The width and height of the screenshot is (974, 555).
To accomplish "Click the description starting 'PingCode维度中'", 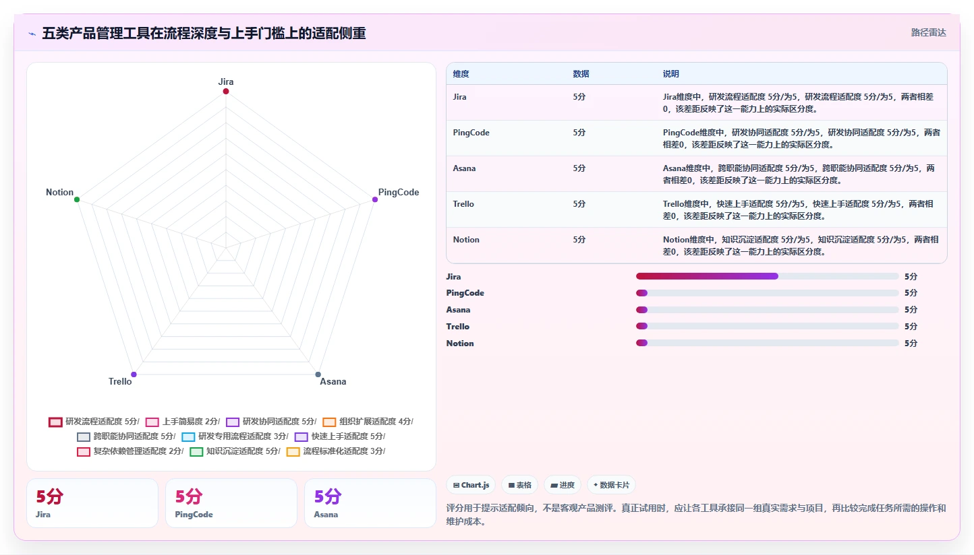I will coord(801,138).
